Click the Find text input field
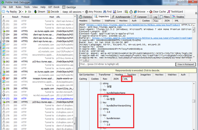 127,64
